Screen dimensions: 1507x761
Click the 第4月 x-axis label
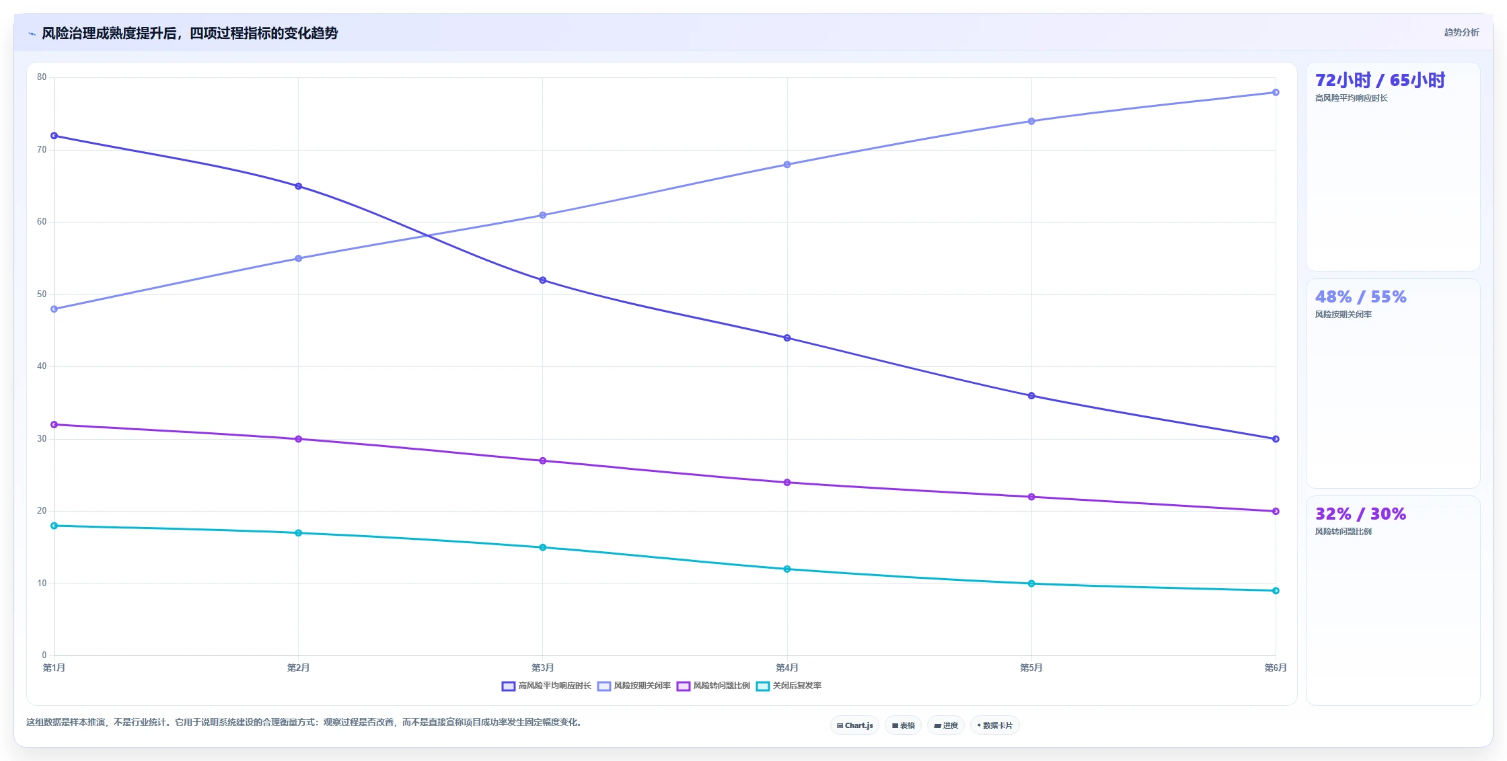click(x=787, y=668)
